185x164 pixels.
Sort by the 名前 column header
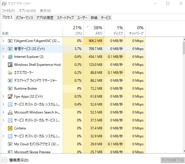(31, 31)
